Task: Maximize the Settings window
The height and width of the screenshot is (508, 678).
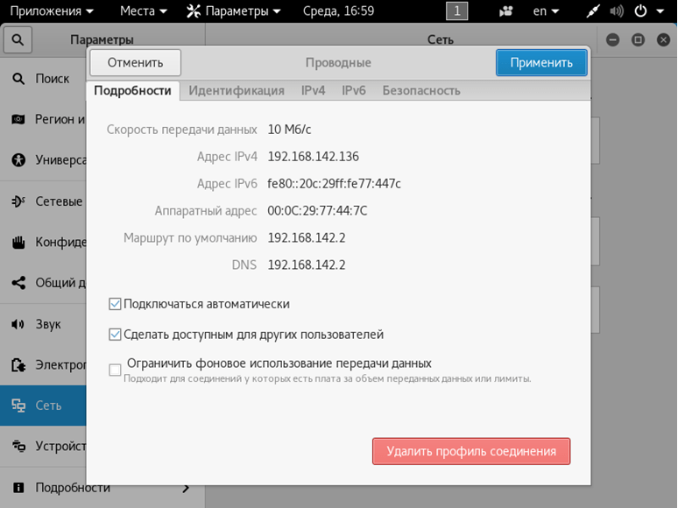Action: click(638, 40)
